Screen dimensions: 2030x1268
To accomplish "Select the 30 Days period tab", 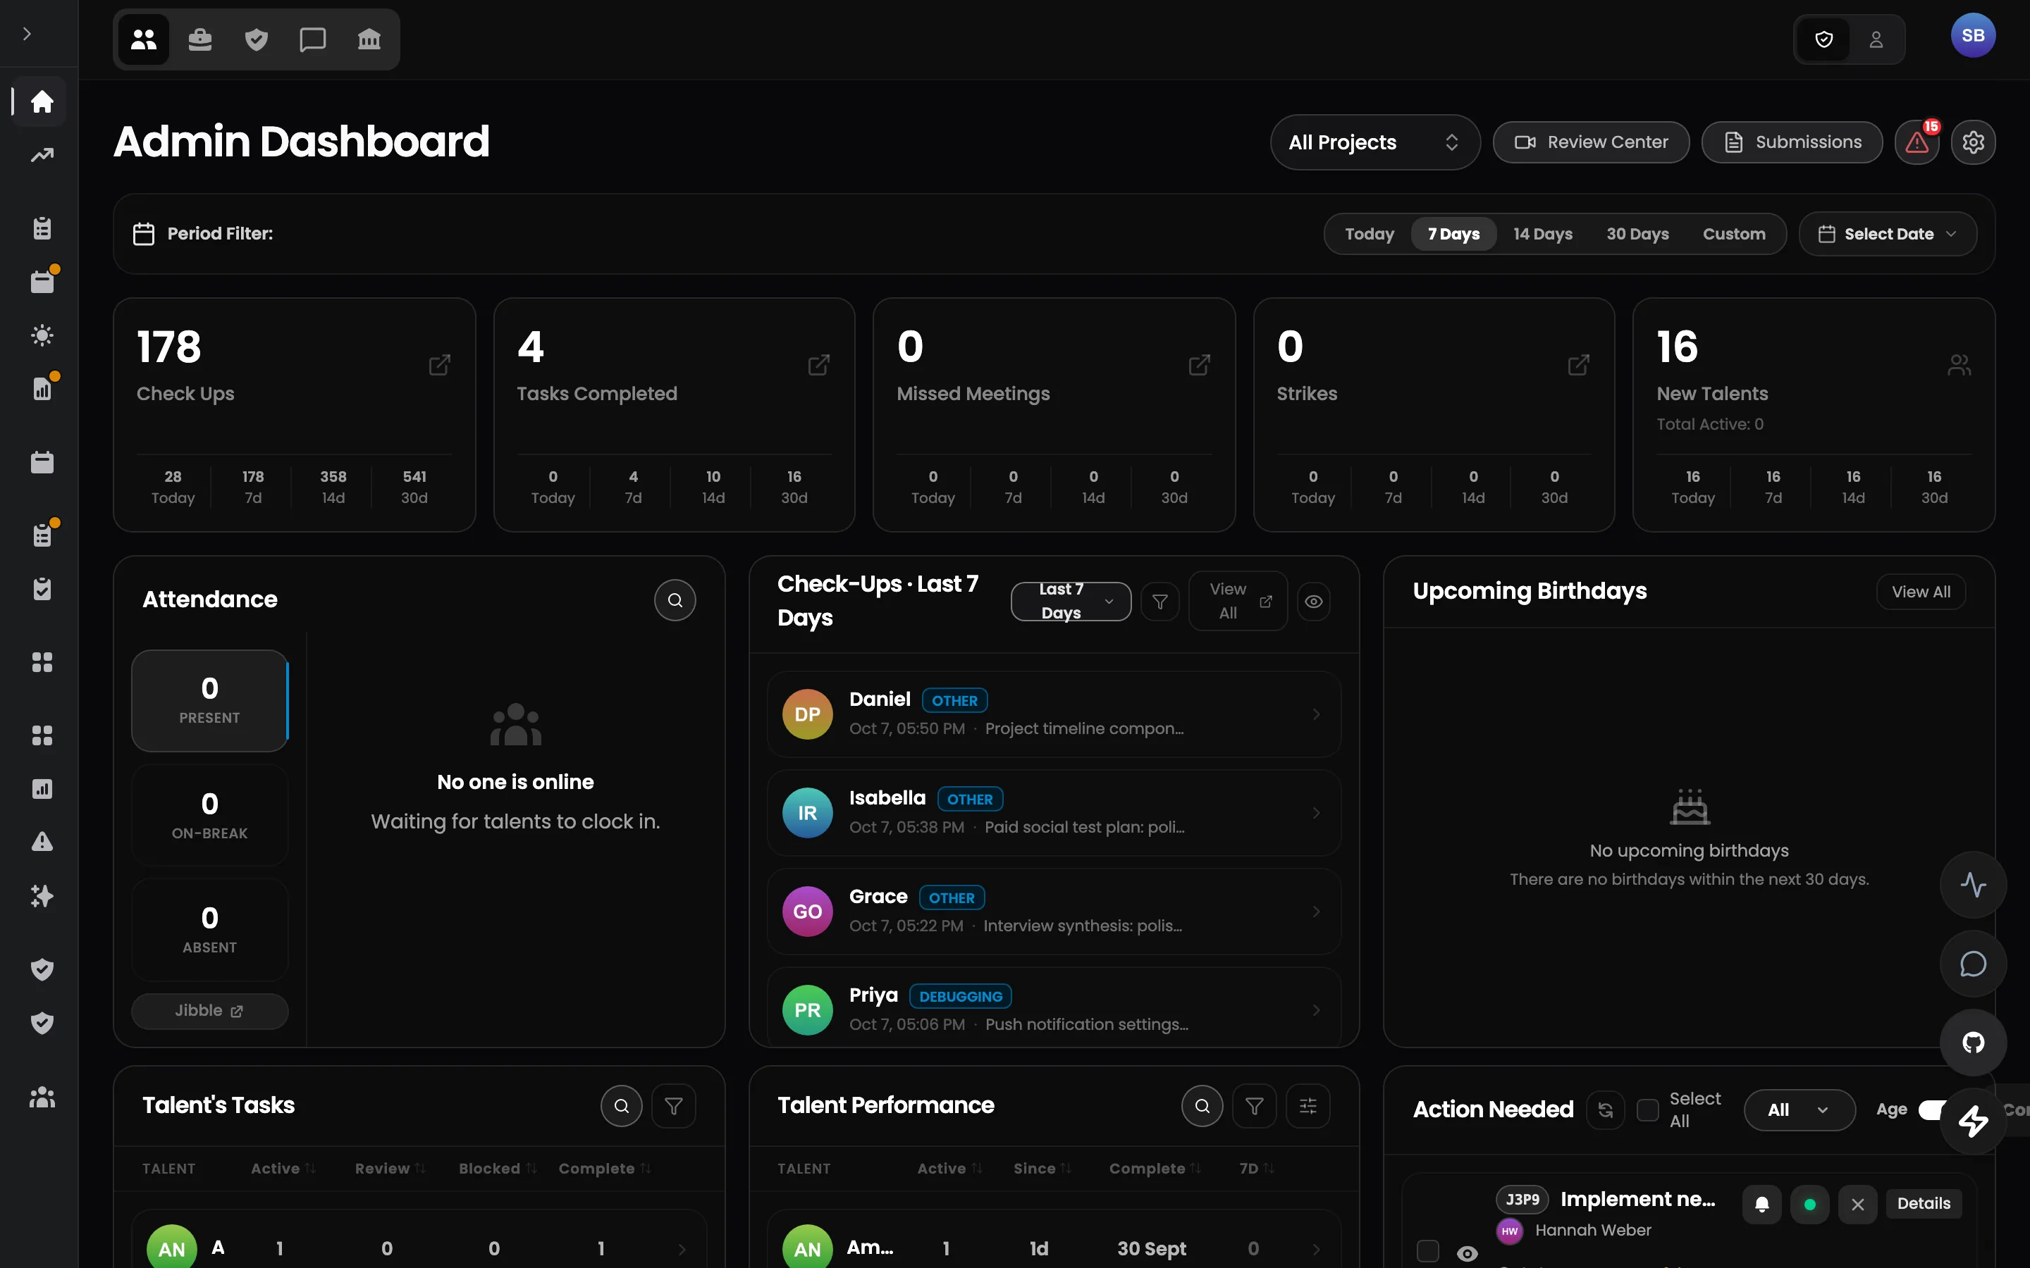I will pyautogui.click(x=1637, y=234).
